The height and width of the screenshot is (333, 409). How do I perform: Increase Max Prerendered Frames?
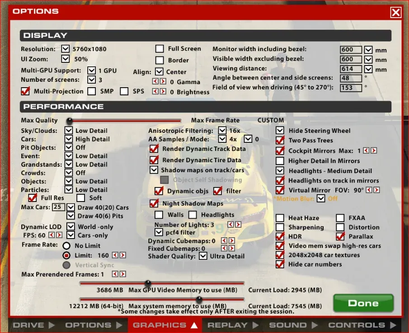[x=122, y=274]
